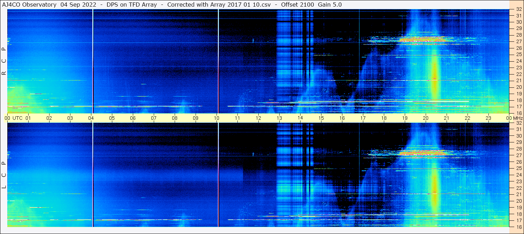Select the 12 hour mark on time axis
The image size is (524, 234).
(258, 118)
